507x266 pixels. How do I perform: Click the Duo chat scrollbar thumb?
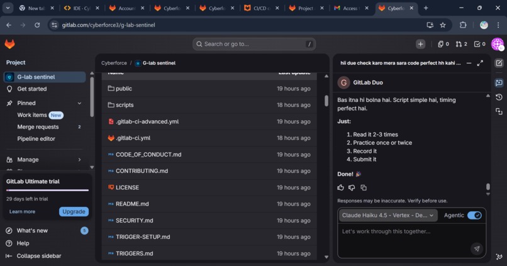coord(488,187)
